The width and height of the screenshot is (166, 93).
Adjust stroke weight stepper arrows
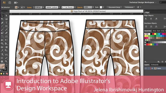[34, 7]
